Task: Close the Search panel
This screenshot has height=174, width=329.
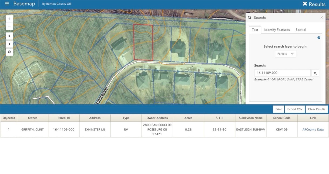Action: (321, 18)
